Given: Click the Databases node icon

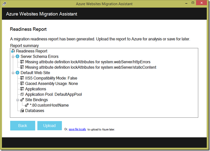Looking at the screenshot, I should coord(22,111).
